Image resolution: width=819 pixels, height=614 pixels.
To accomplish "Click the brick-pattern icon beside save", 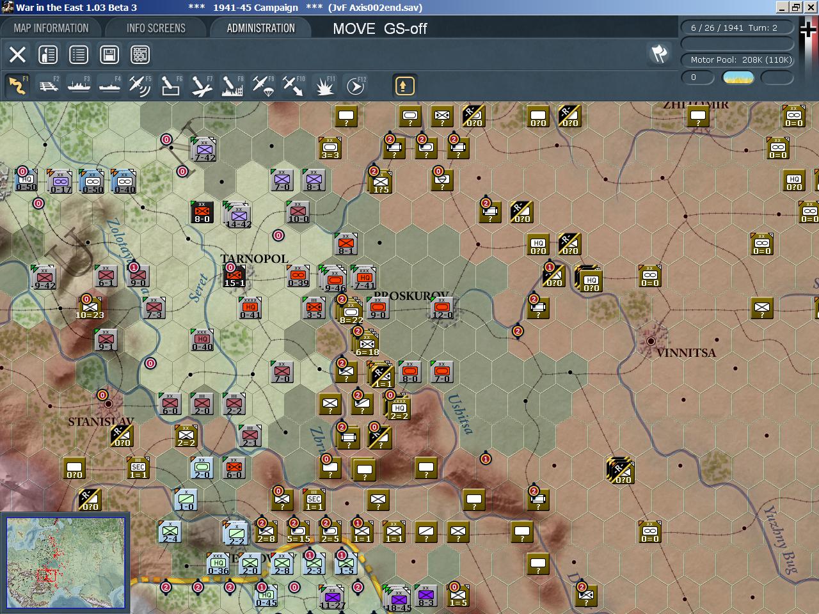I will click(140, 54).
